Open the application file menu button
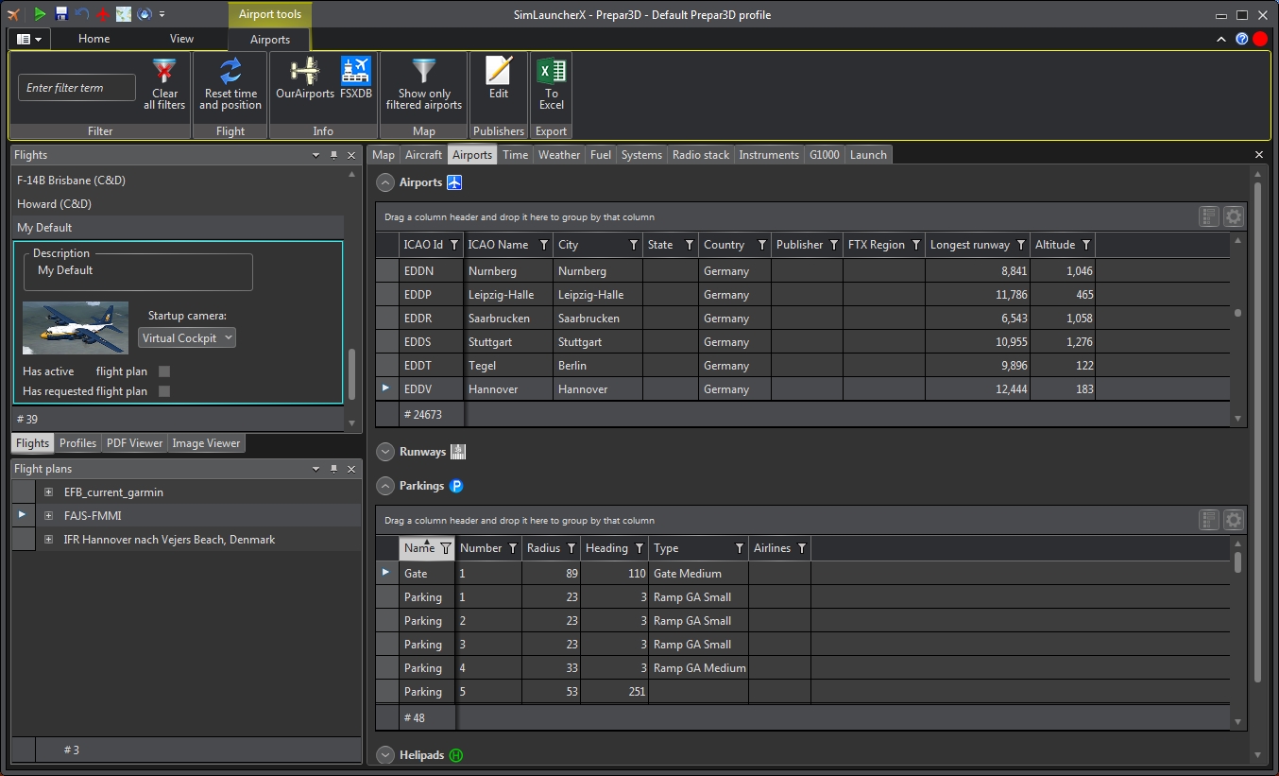Image resolution: width=1279 pixels, height=776 pixels. 28,39
